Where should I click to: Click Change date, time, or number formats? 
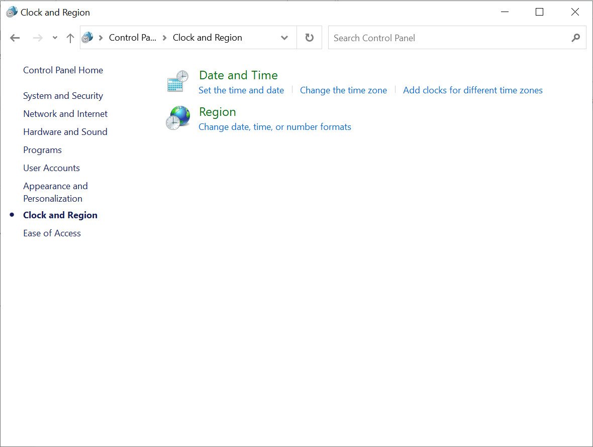[x=274, y=127]
